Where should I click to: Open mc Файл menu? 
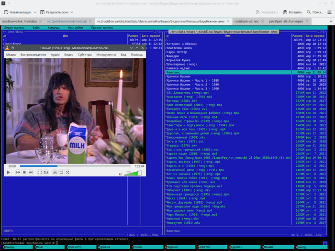[36, 28]
